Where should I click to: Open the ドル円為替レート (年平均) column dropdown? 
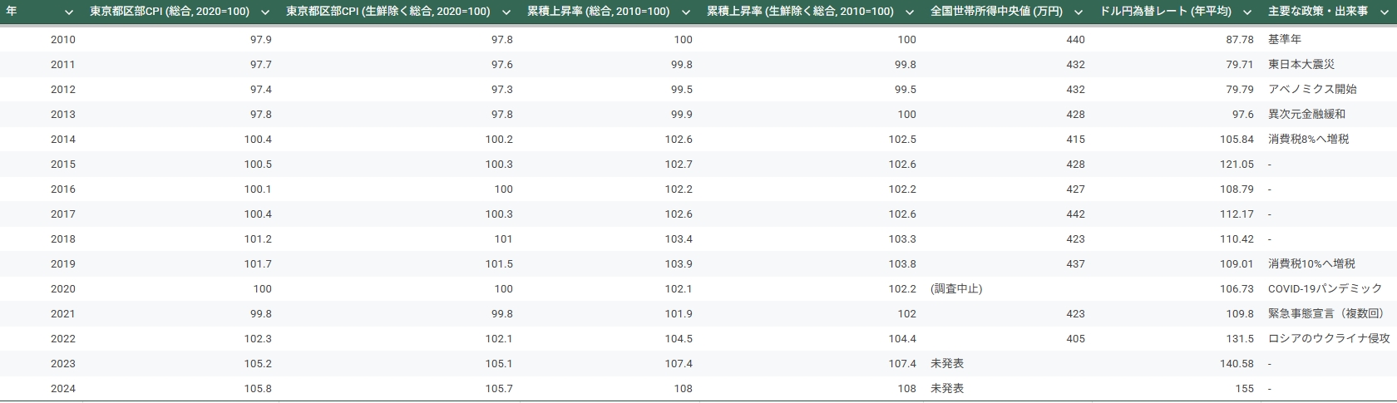tap(1247, 12)
